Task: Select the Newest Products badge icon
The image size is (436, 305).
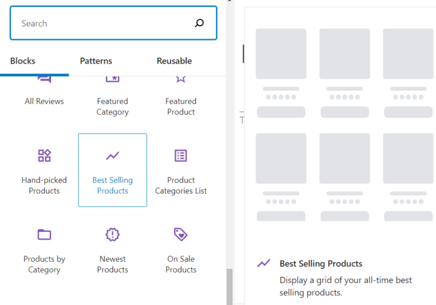Action: 112,235
